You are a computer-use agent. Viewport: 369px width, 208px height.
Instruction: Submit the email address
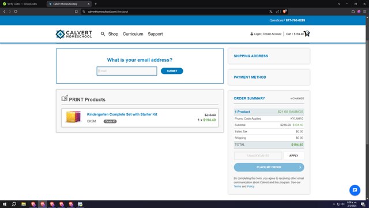[x=172, y=71]
